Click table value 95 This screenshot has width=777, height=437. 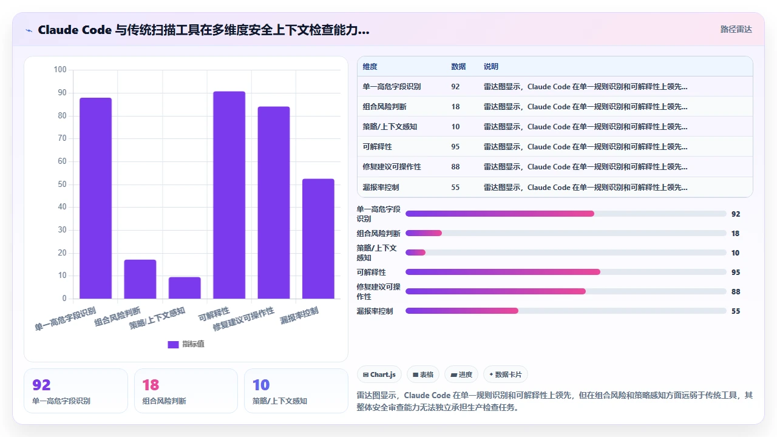455,147
